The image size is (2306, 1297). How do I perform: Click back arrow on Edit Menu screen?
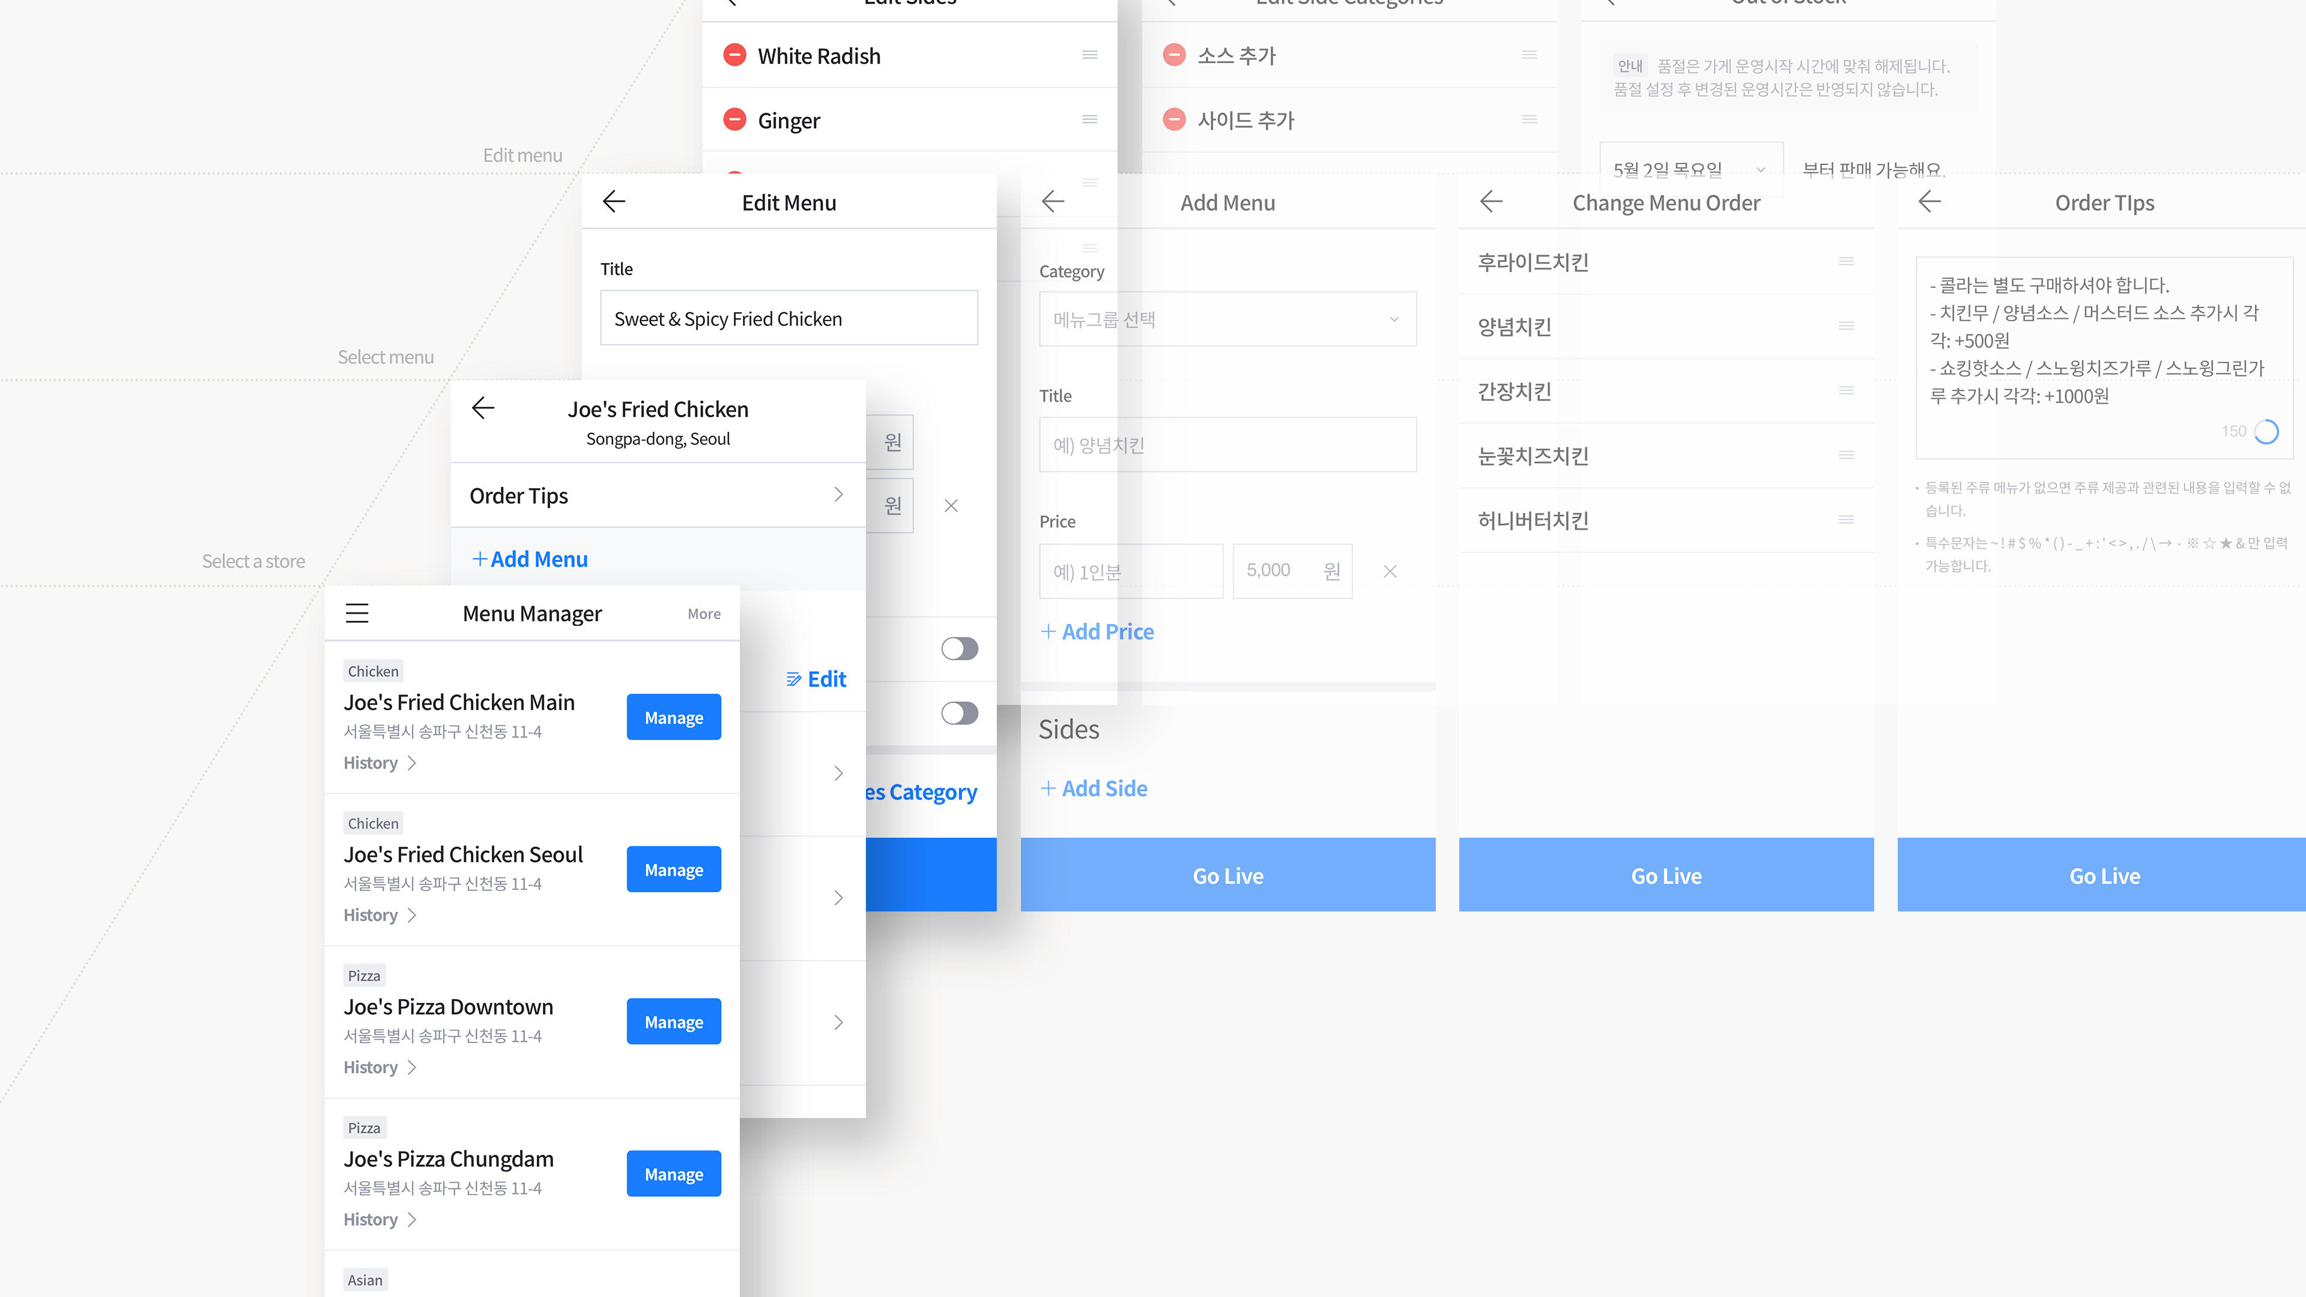614,201
